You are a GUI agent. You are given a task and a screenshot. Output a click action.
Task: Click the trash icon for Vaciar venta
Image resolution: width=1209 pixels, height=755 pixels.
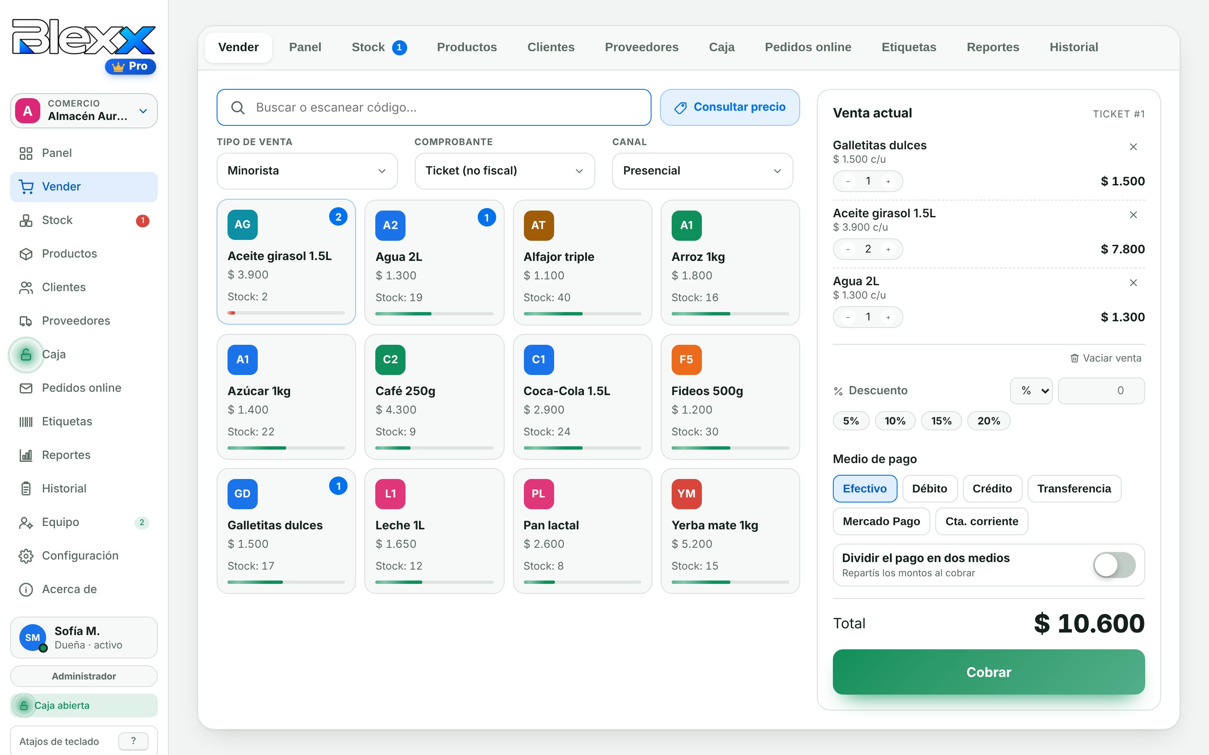pyautogui.click(x=1075, y=358)
